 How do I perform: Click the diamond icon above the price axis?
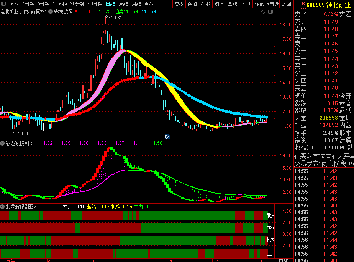click(x=263, y=11)
